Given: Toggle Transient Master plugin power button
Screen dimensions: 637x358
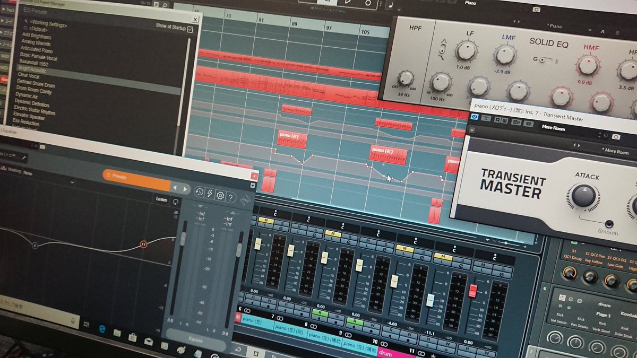Looking at the screenshot, I should coord(475,117).
